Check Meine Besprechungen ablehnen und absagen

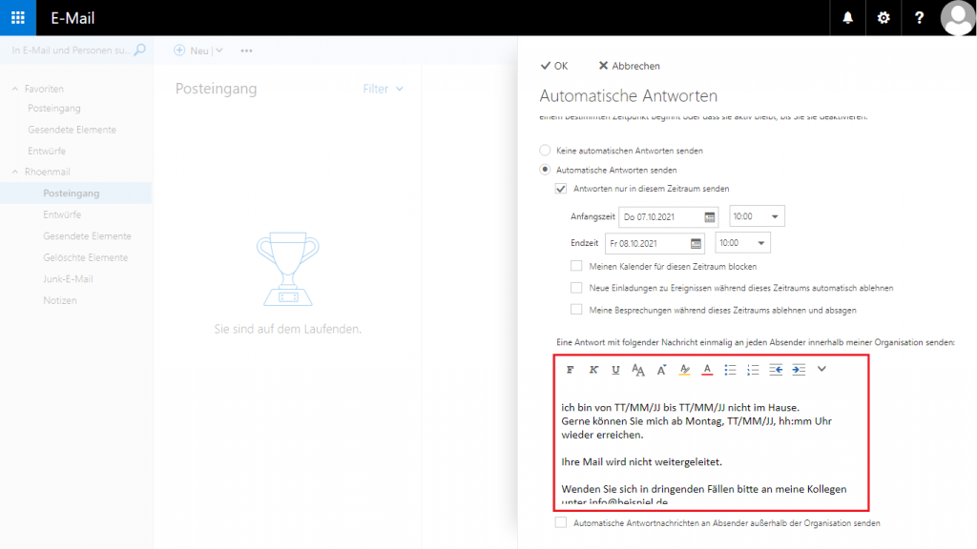[x=576, y=310]
